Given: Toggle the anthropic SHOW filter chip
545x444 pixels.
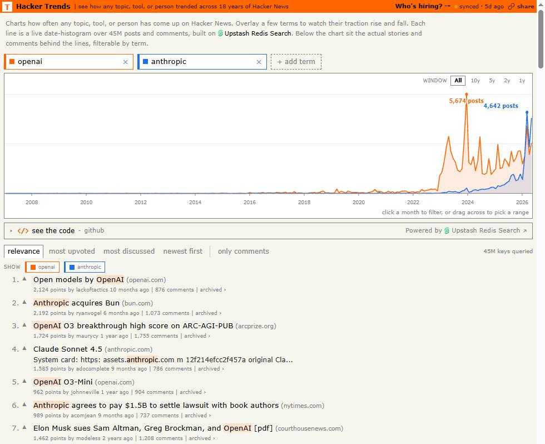Looking at the screenshot, I should [x=85, y=267].
